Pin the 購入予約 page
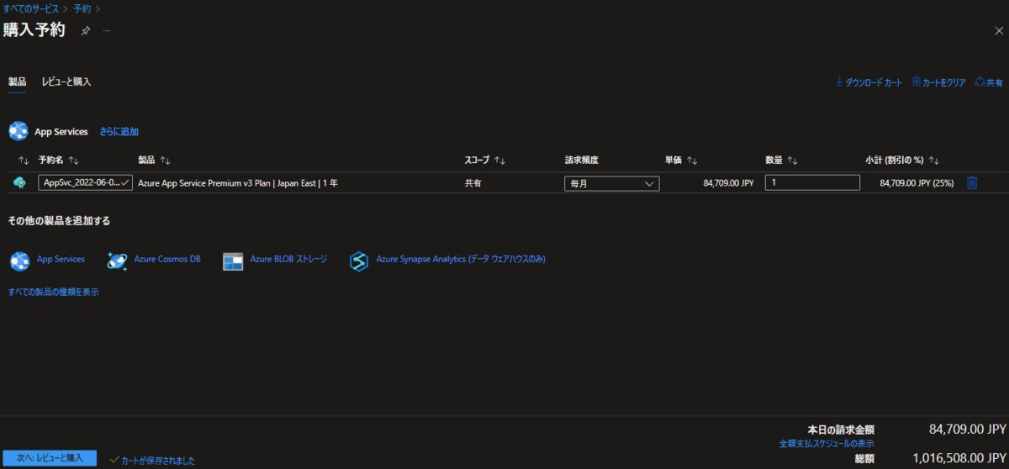This screenshot has width=1009, height=469. coord(85,30)
